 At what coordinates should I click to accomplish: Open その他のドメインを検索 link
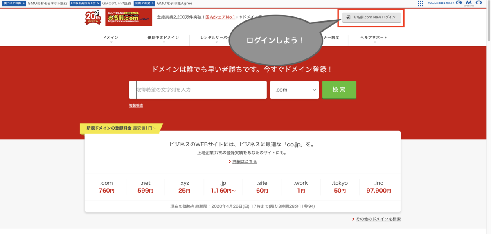[378, 219]
